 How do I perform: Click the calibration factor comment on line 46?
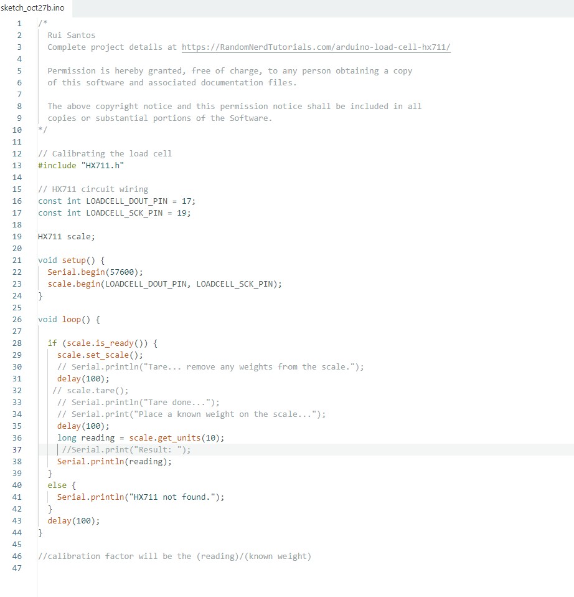174,556
